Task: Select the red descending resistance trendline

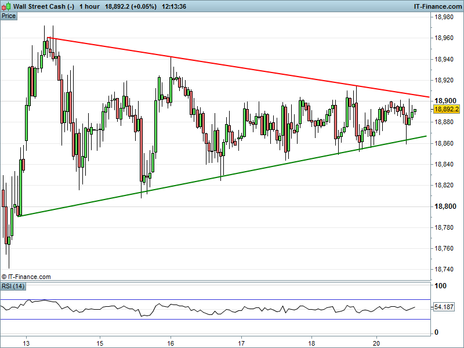Action: tap(238, 67)
